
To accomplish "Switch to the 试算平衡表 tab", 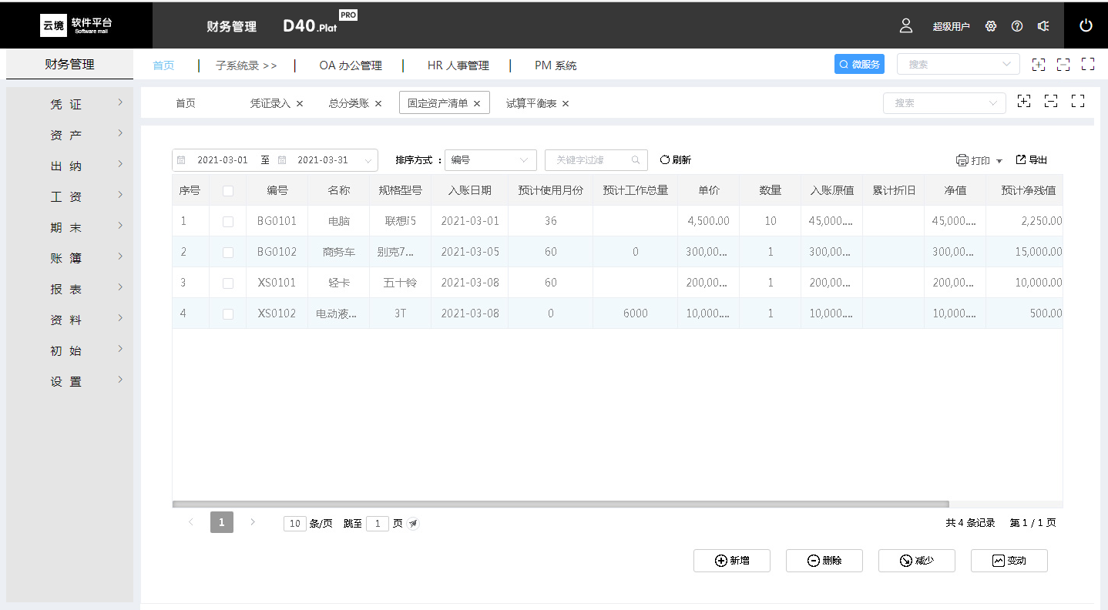I will click(531, 103).
